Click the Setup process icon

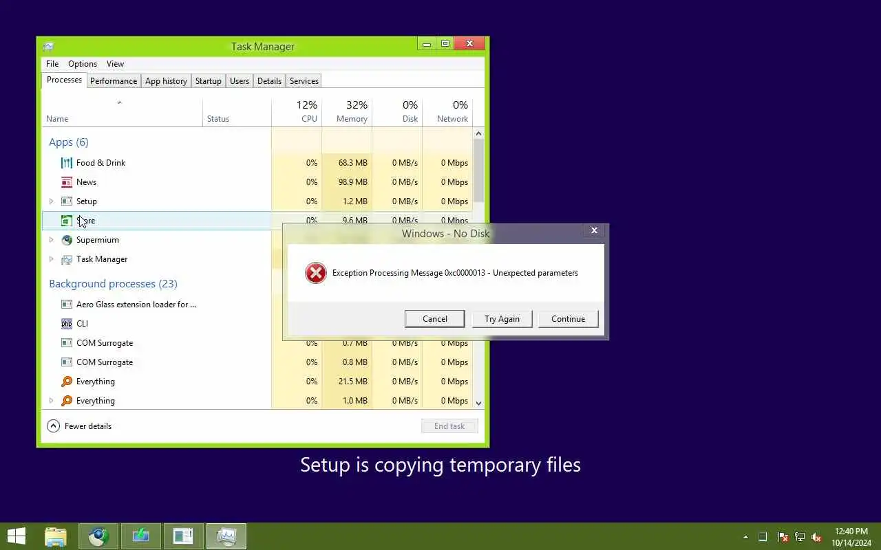pos(67,201)
